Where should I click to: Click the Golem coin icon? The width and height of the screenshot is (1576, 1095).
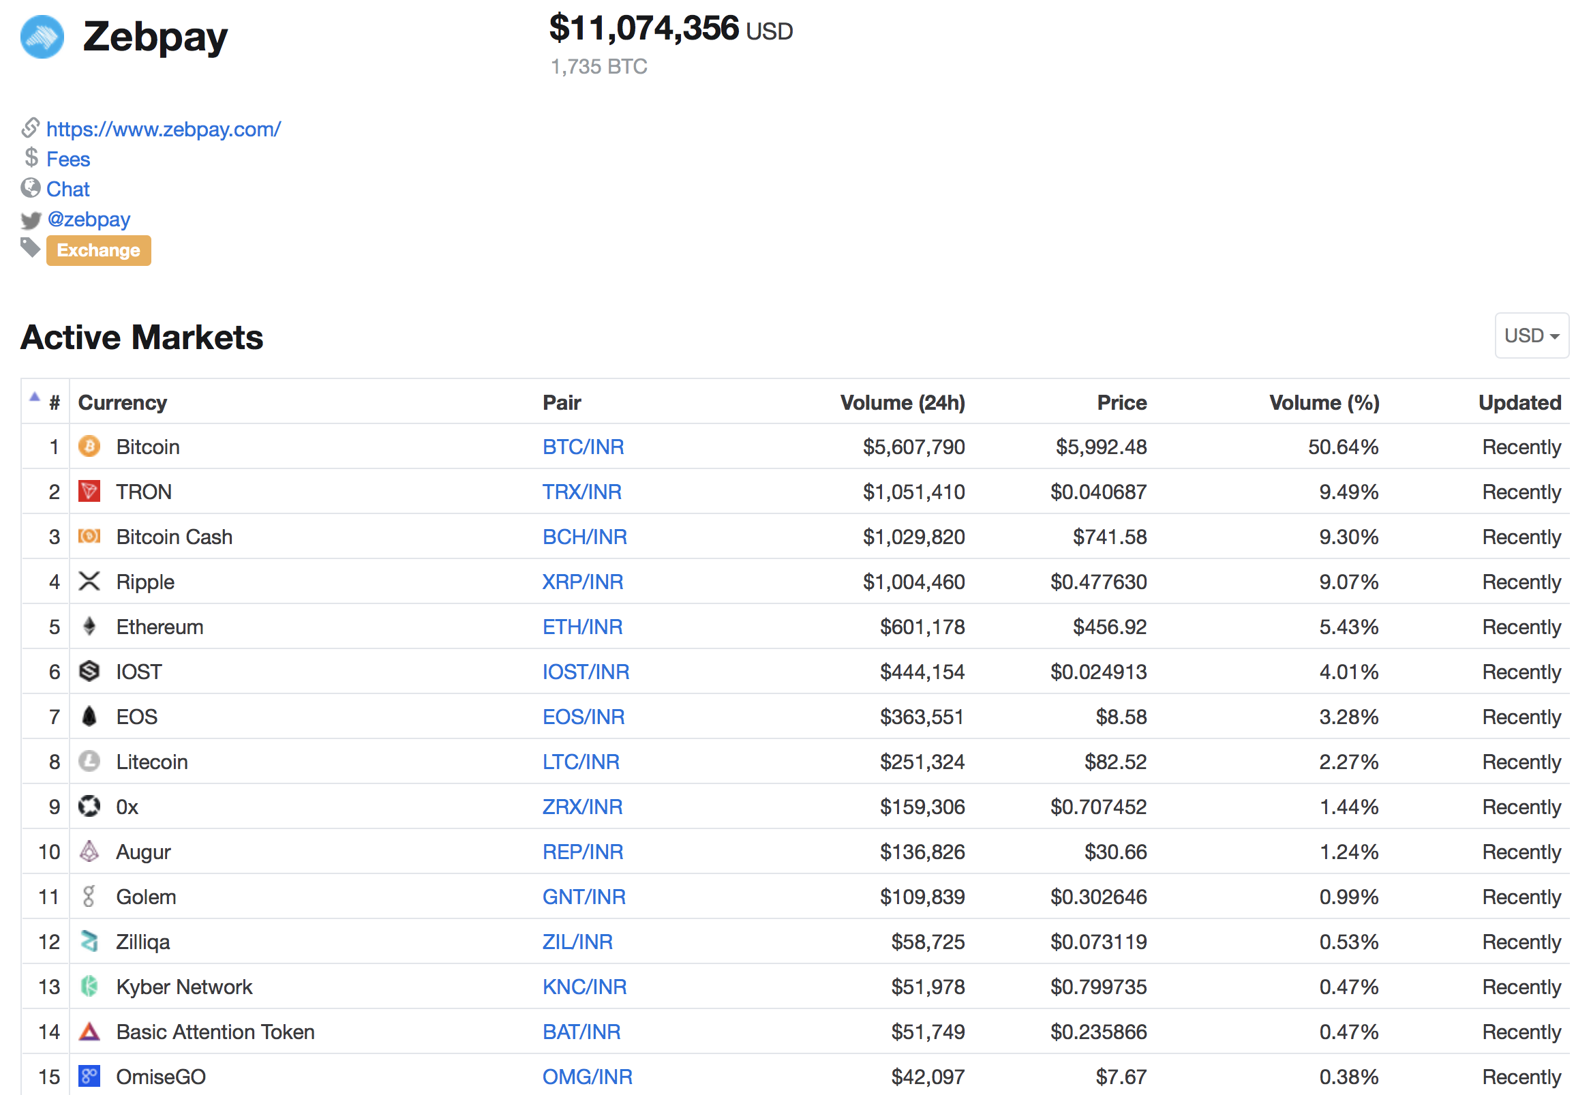[x=89, y=896]
